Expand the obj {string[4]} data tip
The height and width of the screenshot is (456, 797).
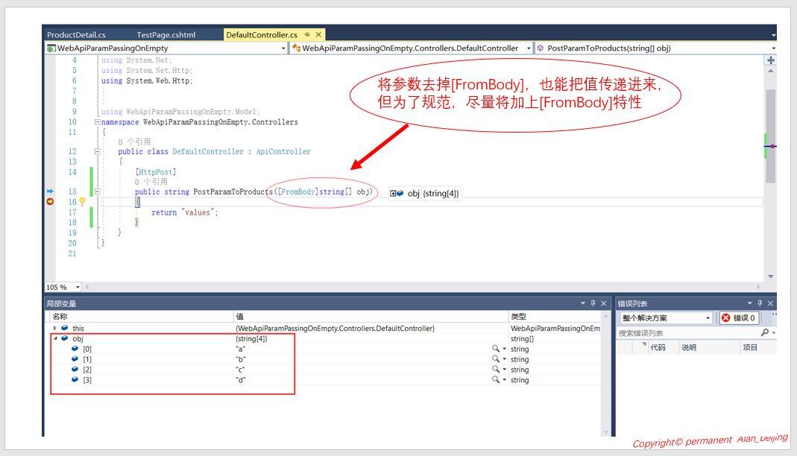click(x=394, y=192)
